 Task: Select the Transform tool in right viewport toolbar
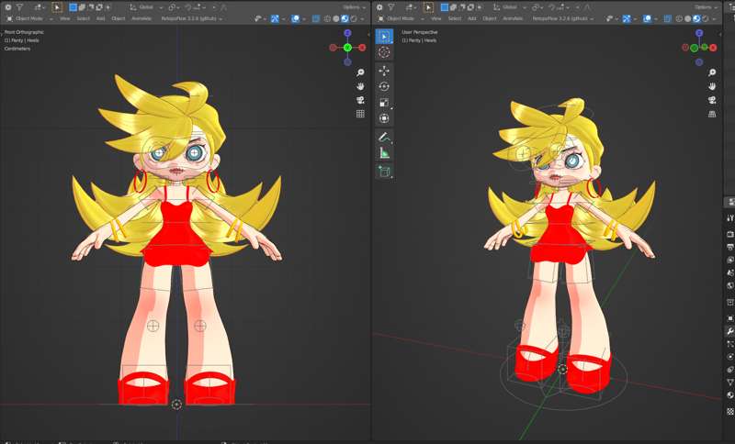(384, 118)
